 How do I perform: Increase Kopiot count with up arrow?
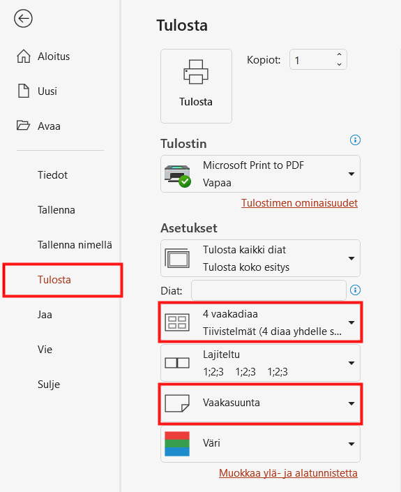339,54
